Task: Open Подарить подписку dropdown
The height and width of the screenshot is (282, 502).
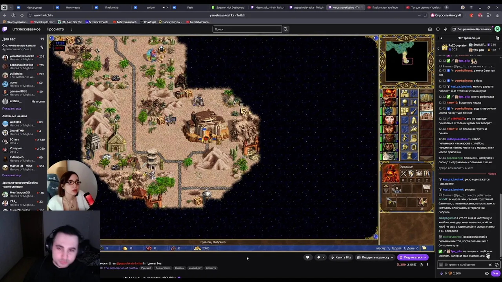Action: pyautogui.click(x=375, y=257)
